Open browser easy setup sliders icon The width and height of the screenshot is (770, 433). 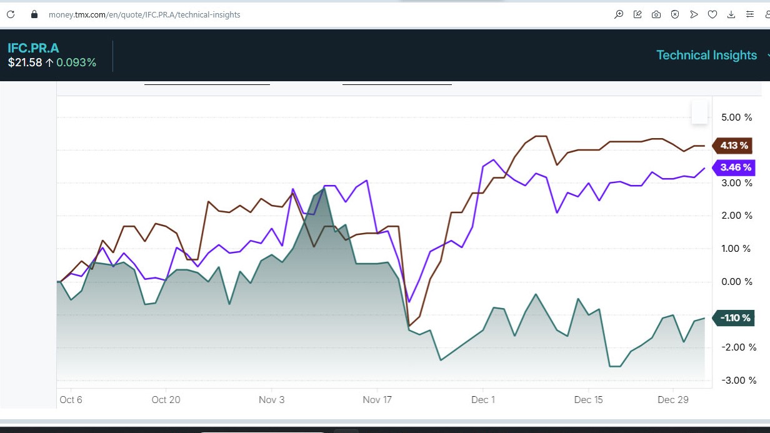point(750,14)
